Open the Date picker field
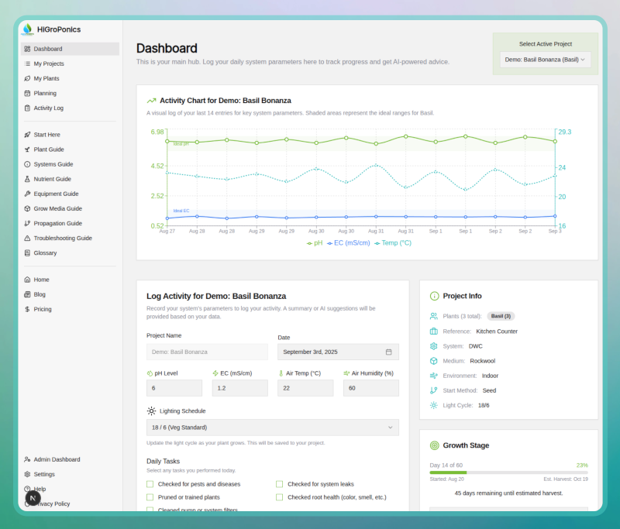620x529 pixels. click(x=338, y=352)
